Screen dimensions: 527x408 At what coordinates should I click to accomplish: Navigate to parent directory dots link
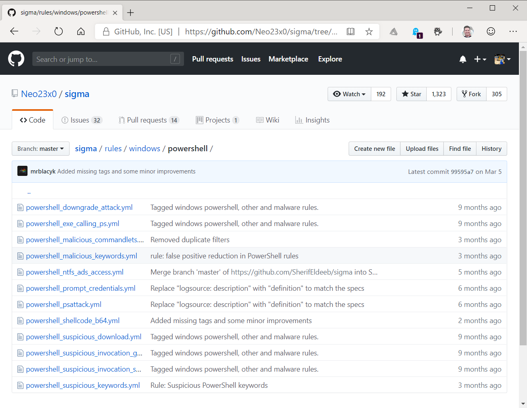pyautogui.click(x=29, y=192)
